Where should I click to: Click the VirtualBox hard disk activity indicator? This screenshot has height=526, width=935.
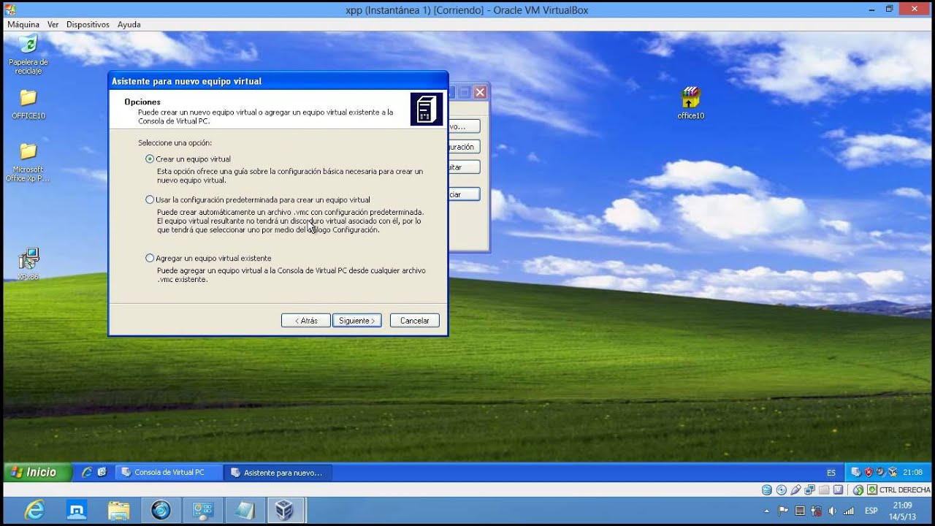coord(767,490)
